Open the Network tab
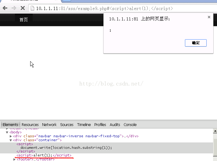The height and width of the screenshot is (161, 217). tap(49, 124)
